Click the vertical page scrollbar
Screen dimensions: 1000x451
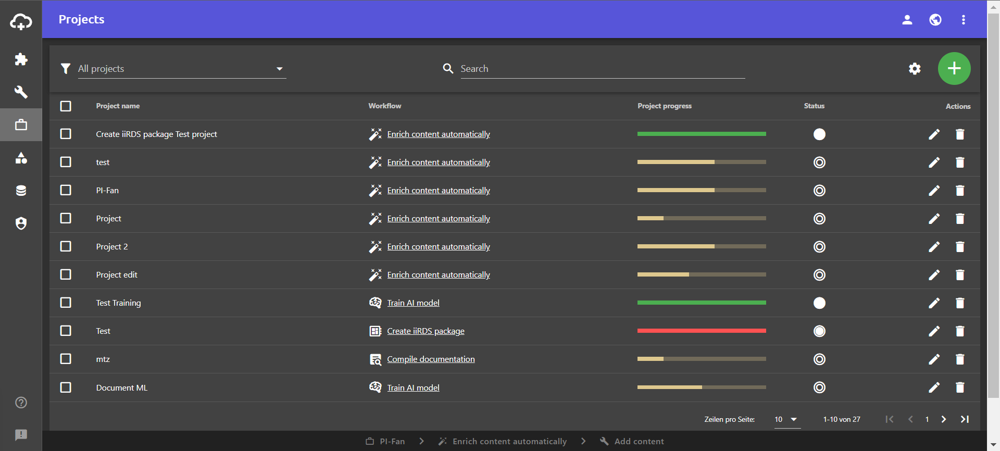pos(993,206)
